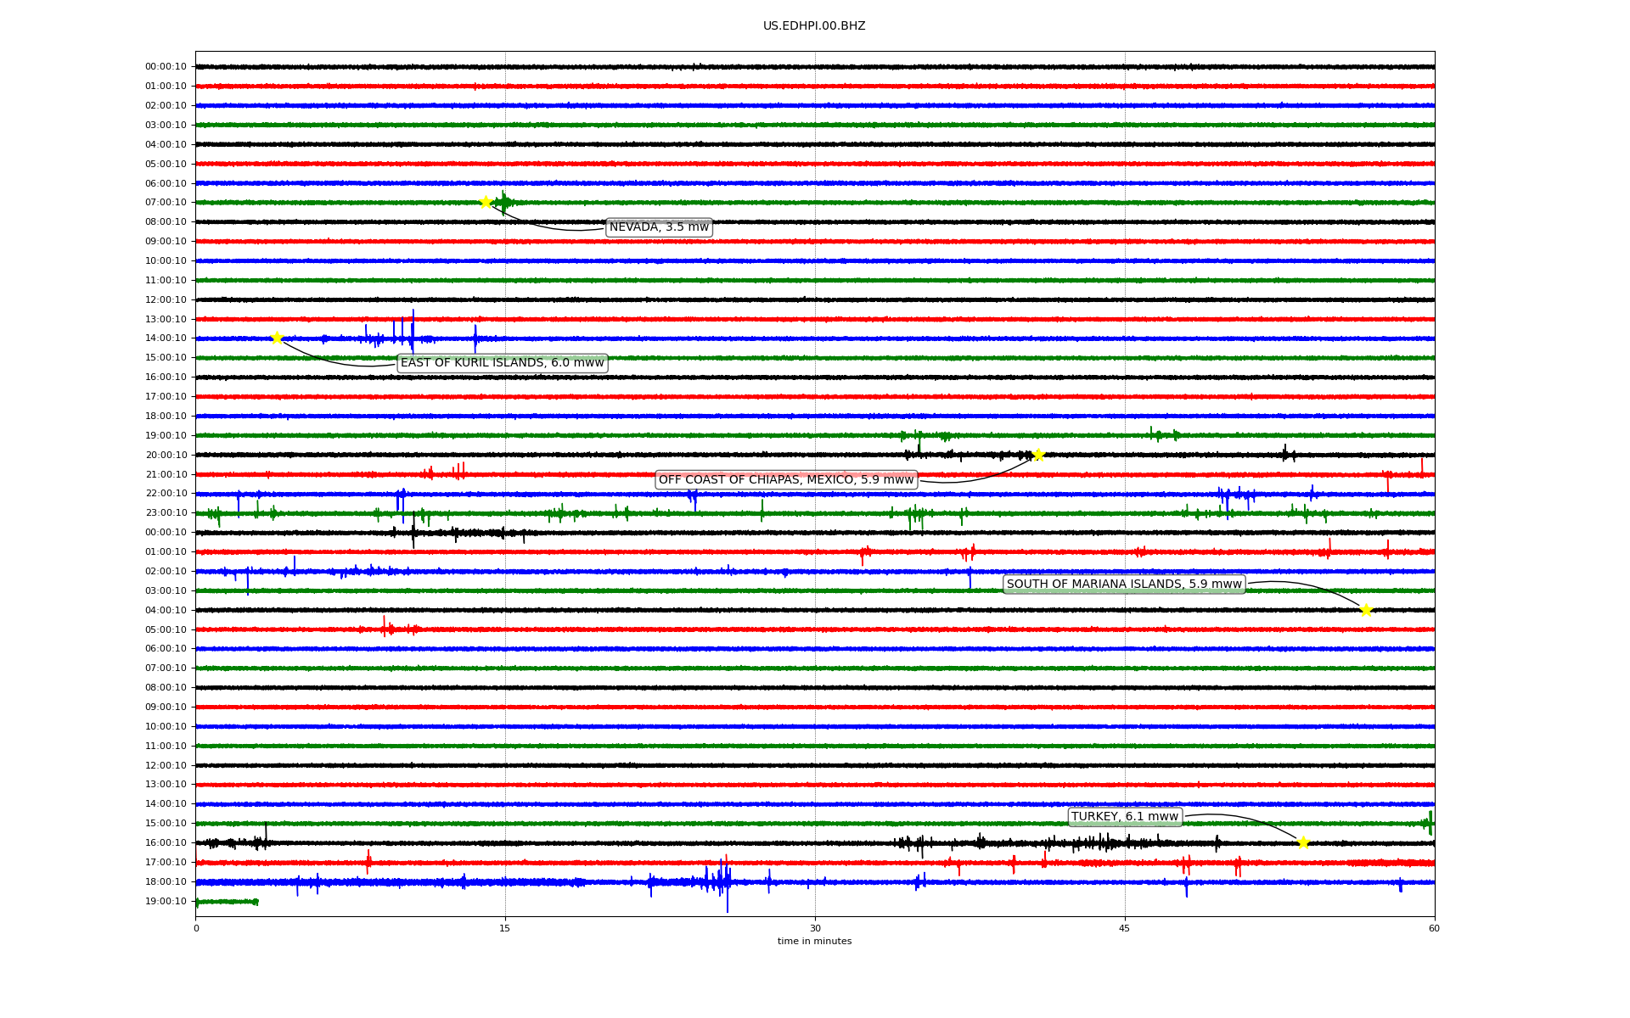Select 'OFF COAST OF CHIAPAS, MEXICO, 5.9 mww' label
Viewport: 1630px width, 1018px height.
click(786, 480)
